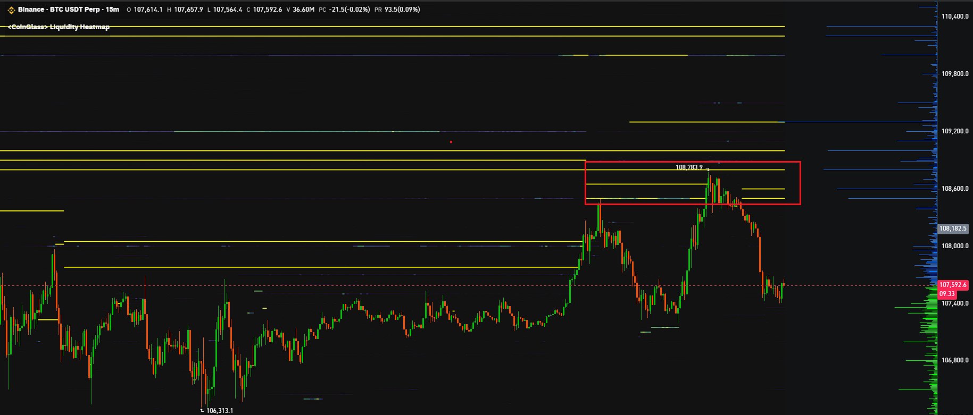Screen dimensions: 973x415
Task: Select the grey 108,182.5 price axis tag
Action: [953, 228]
